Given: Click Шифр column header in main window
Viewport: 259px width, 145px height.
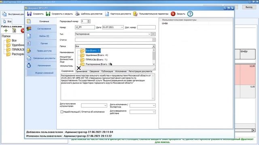Looking at the screenshot, I should pyautogui.click(x=248, y=54).
